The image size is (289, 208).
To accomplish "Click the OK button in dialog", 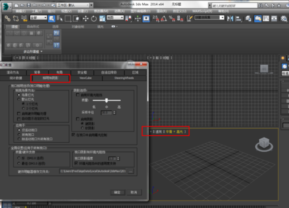I will click(x=117, y=192).
